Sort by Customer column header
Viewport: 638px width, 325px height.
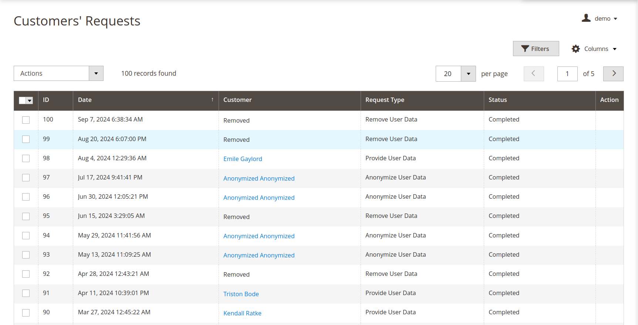click(x=237, y=100)
